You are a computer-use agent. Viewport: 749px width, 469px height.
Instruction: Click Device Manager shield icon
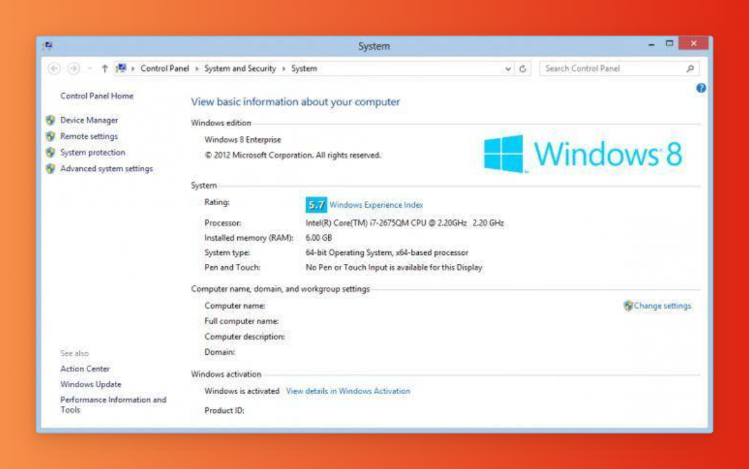pos(51,120)
